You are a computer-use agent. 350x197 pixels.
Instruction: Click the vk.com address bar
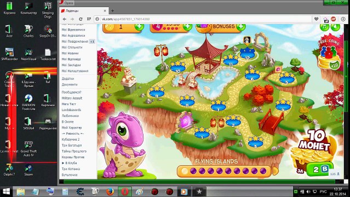pos(203,19)
